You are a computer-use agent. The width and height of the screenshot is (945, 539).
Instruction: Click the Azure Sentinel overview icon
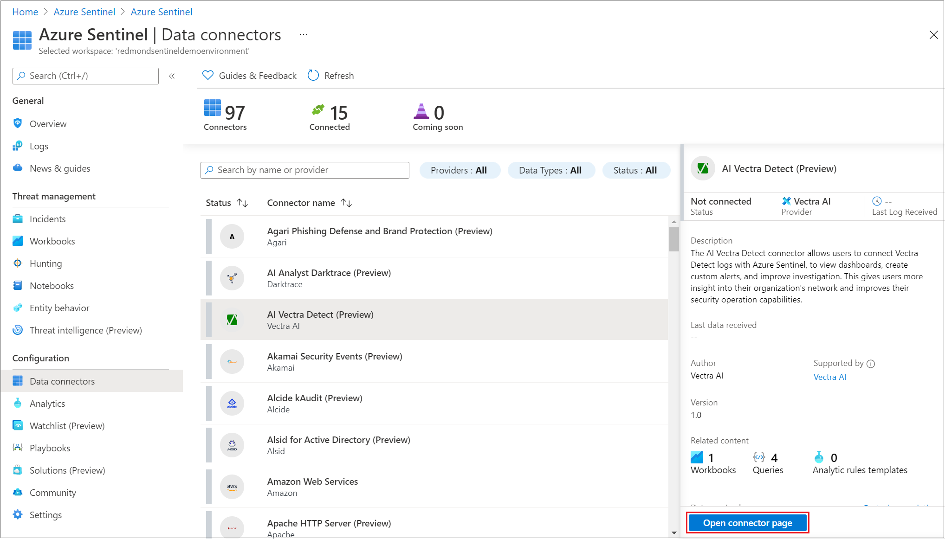coord(18,123)
